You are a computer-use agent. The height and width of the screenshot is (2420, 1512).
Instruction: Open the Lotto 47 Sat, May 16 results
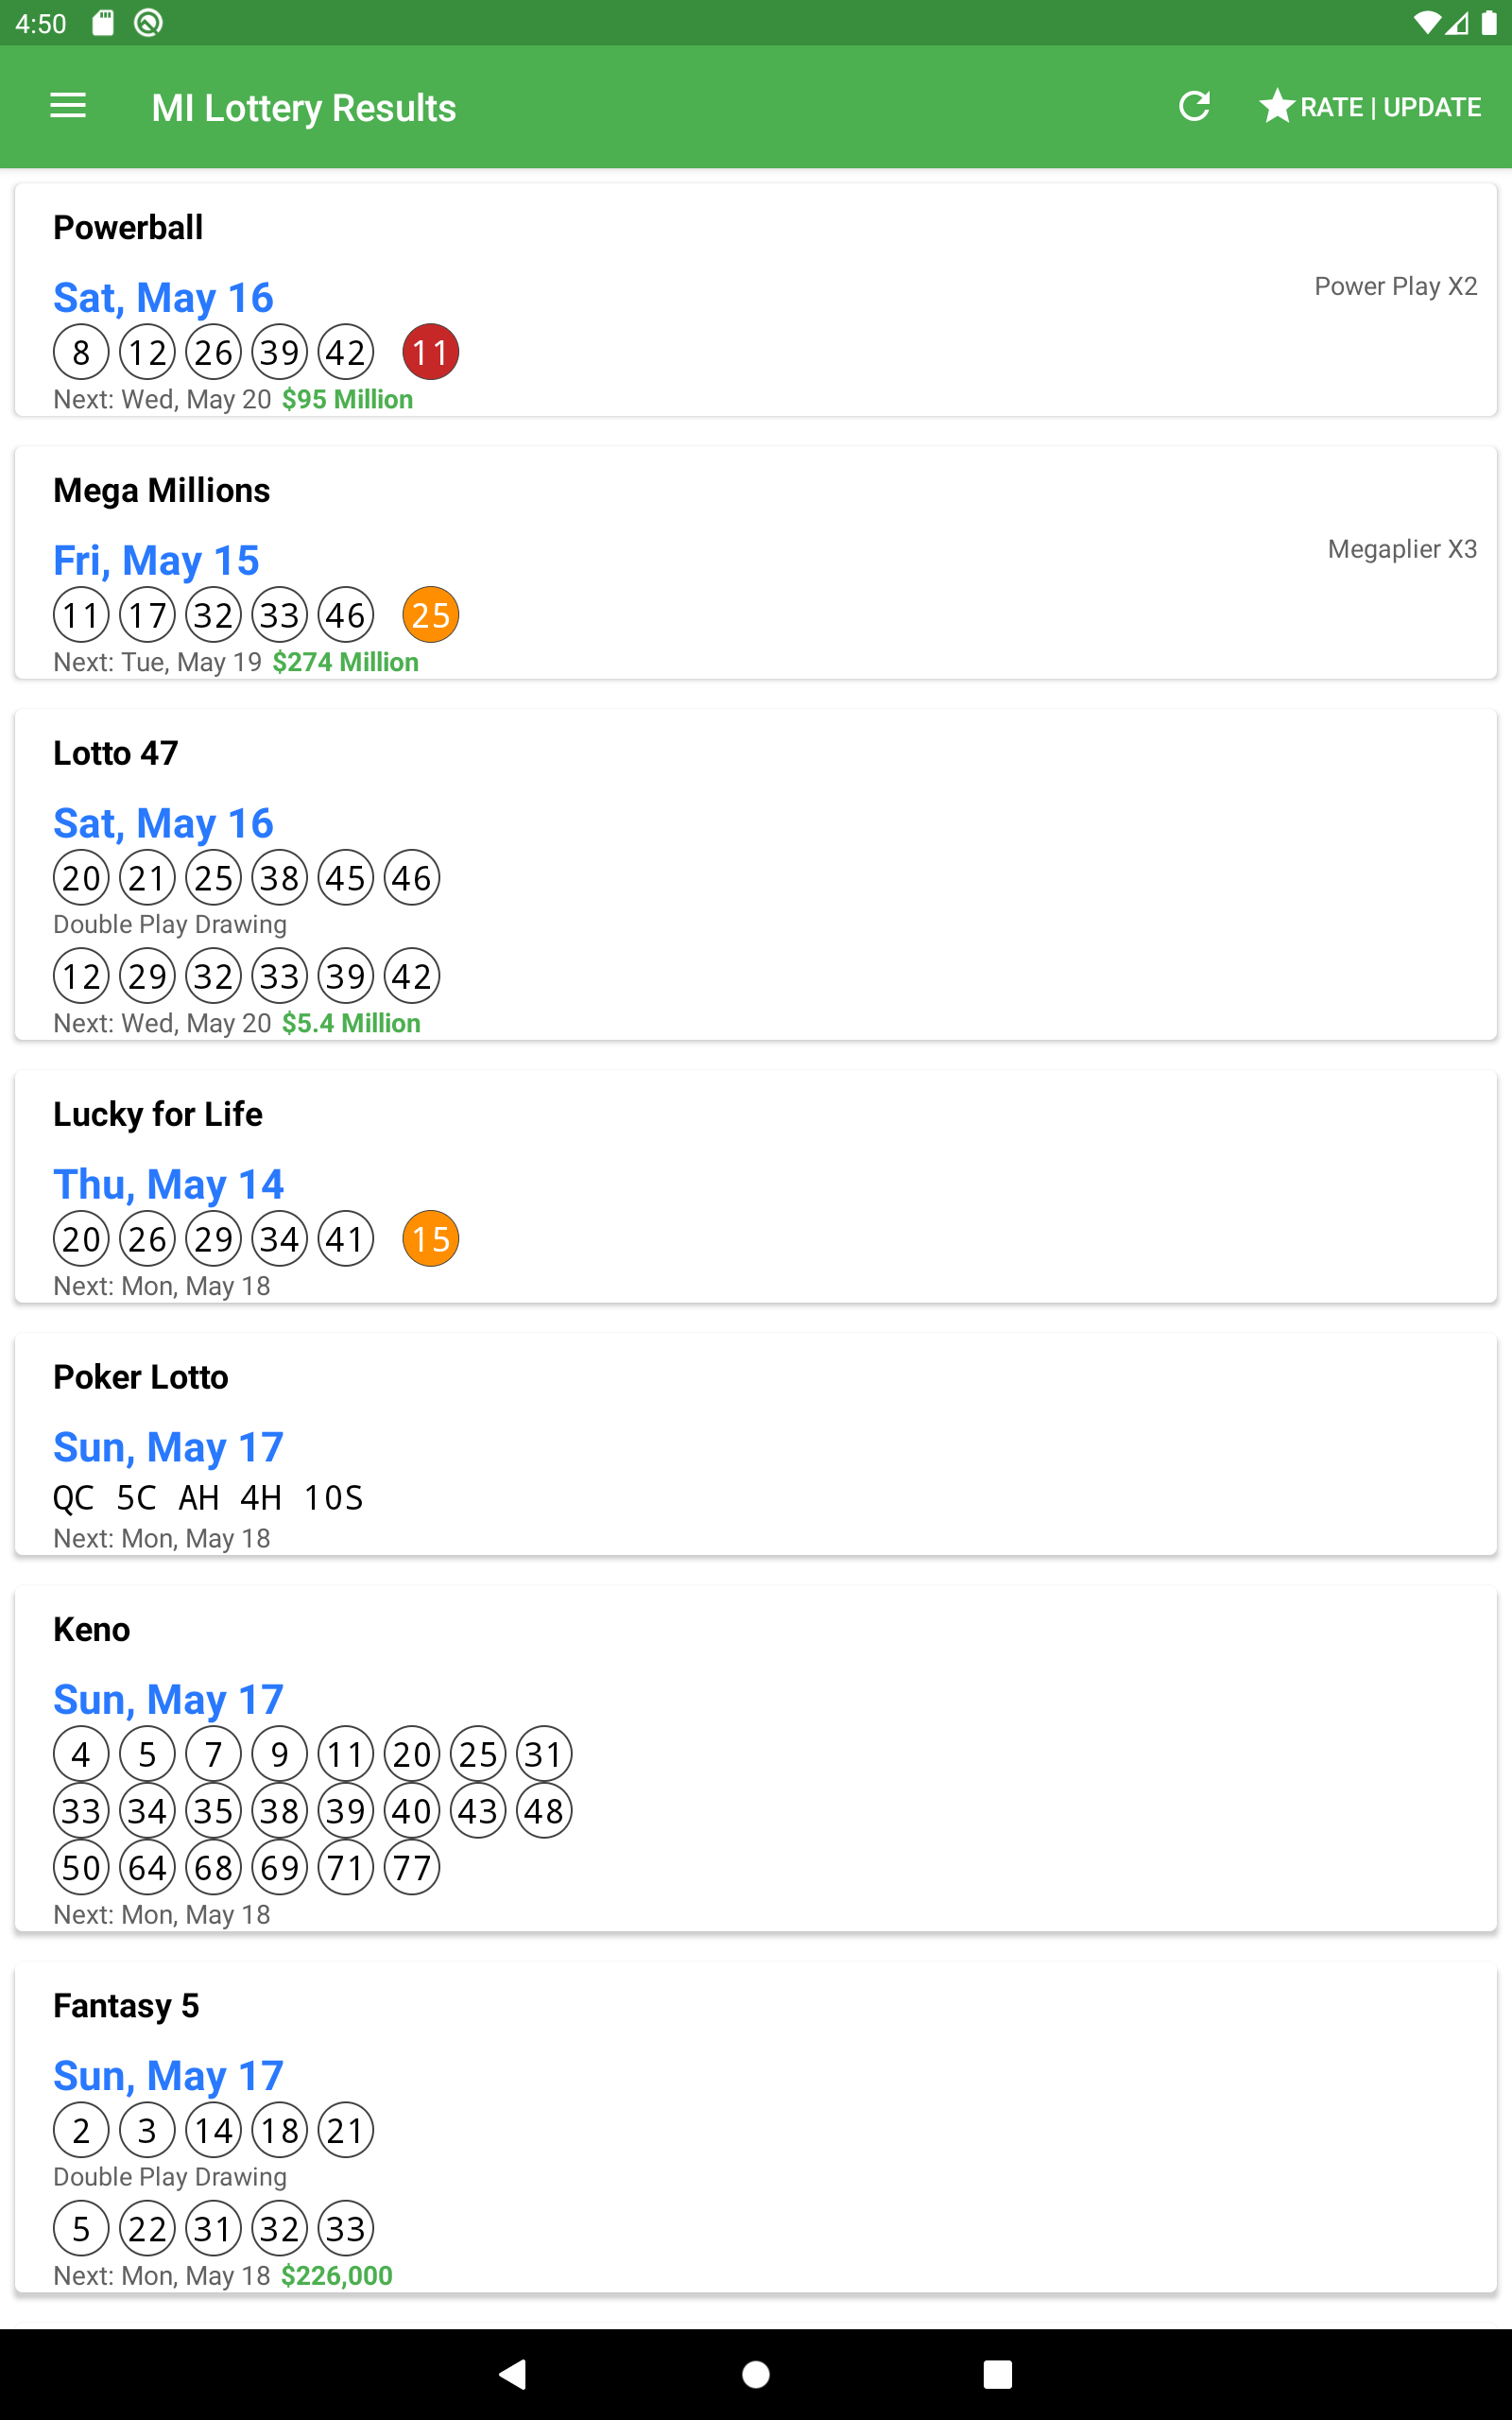tap(163, 823)
